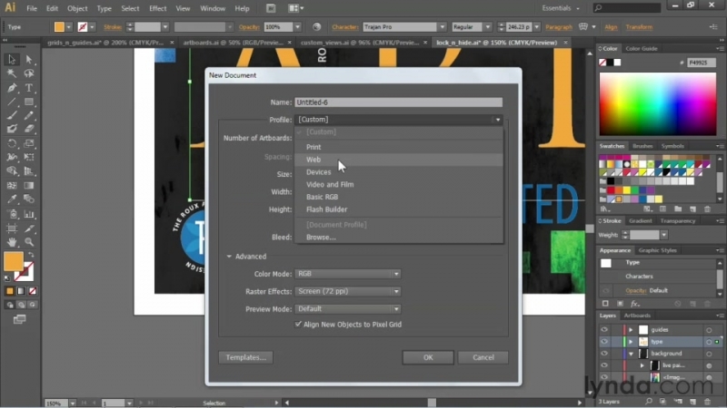Click Add New Effect fx icon
The height and width of the screenshot is (408, 727).
(634, 304)
